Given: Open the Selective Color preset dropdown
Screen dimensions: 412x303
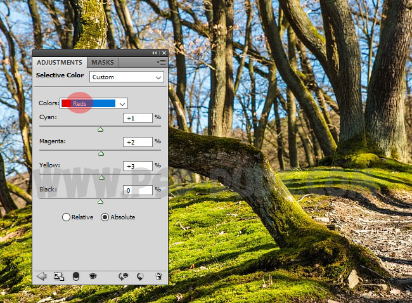Looking at the screenshot, I should click(126, 77).
